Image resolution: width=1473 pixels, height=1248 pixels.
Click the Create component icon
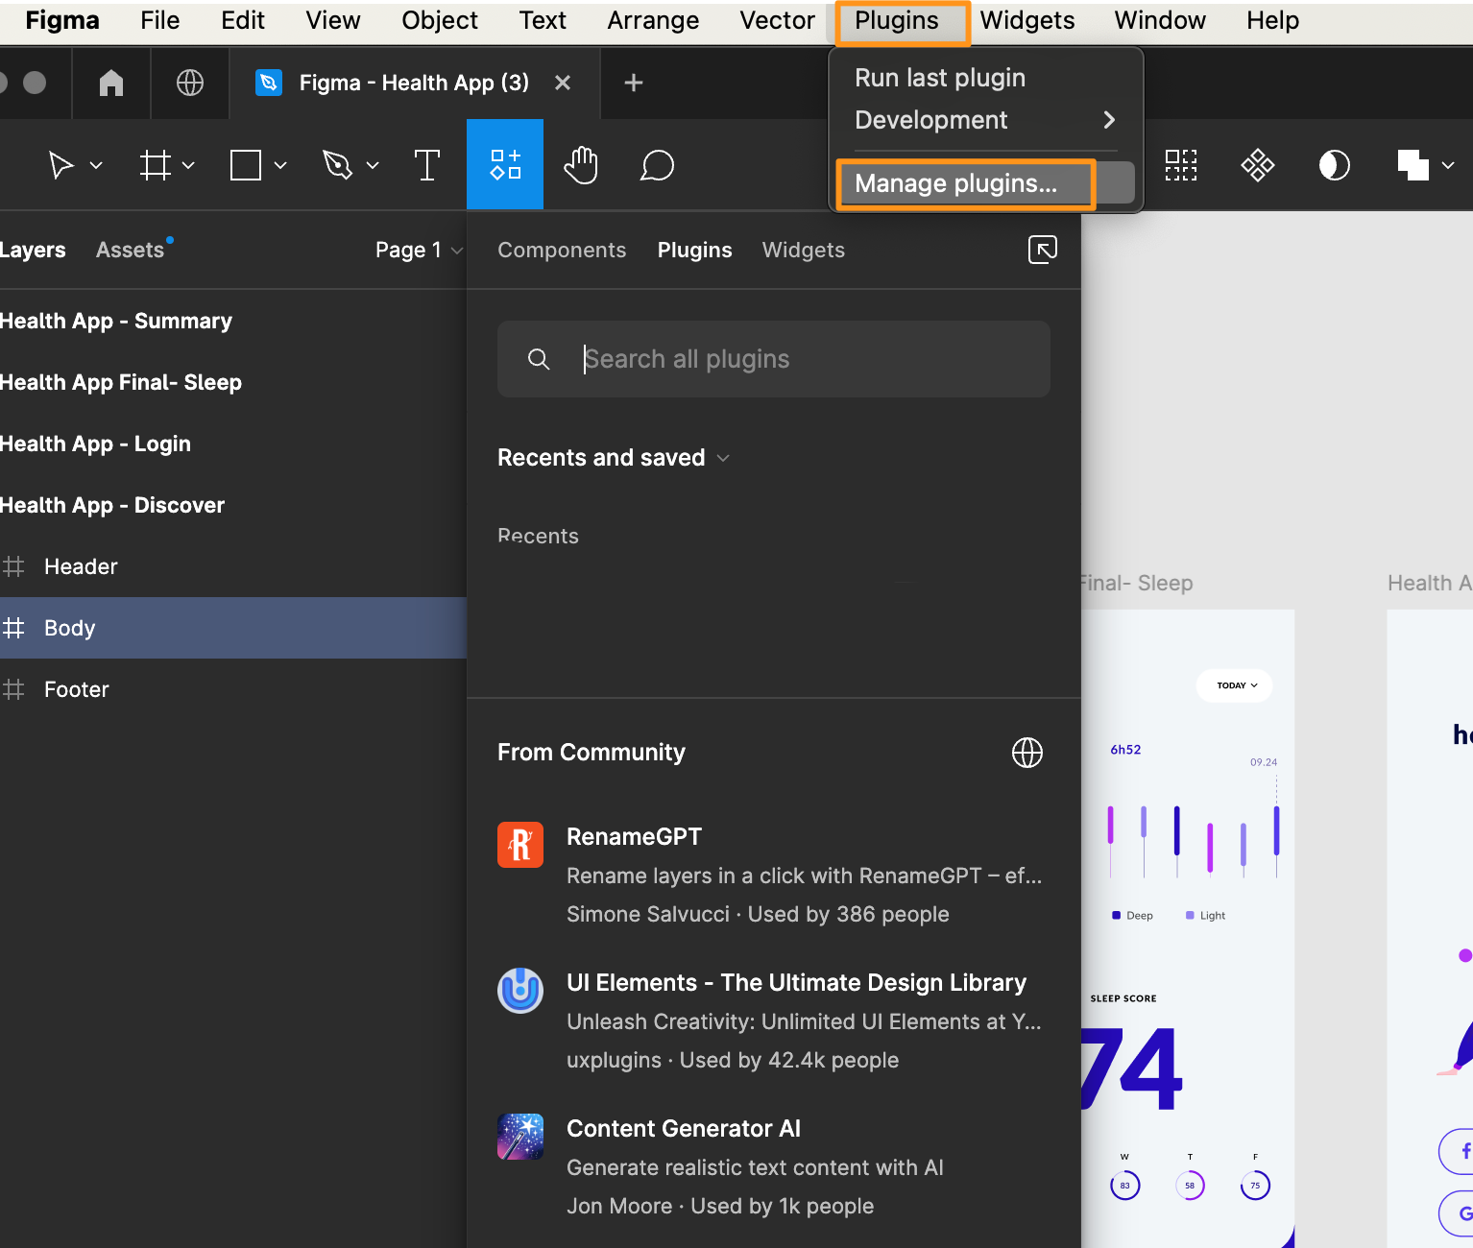(1258, 165)
